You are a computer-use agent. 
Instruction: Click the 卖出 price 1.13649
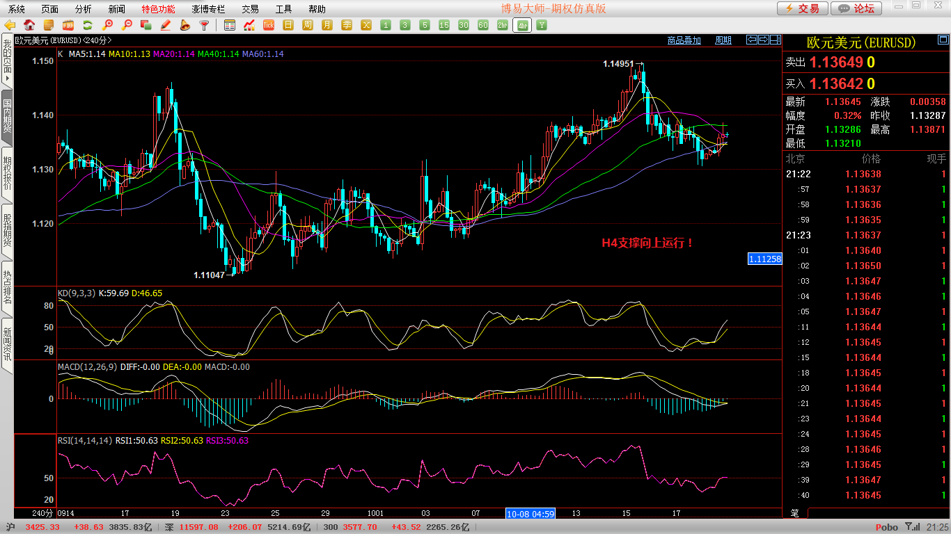click(836, 63)
